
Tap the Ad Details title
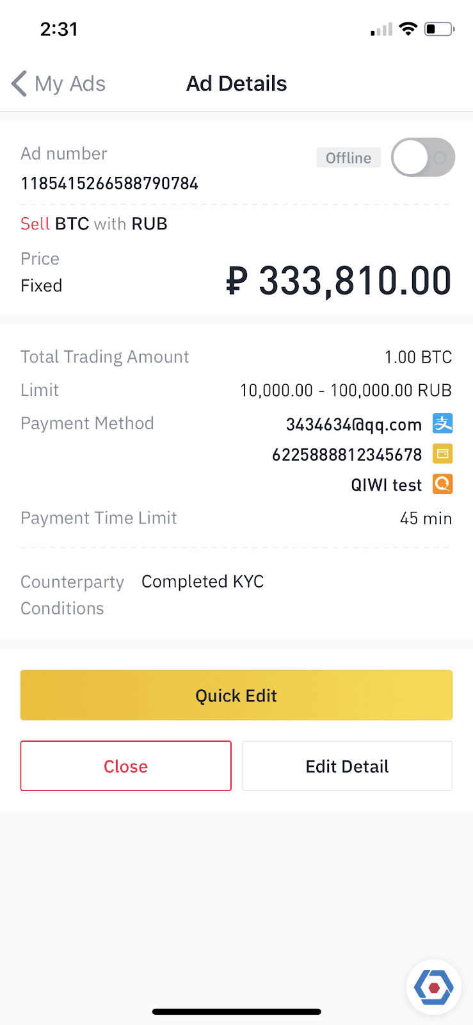[237, 84]
